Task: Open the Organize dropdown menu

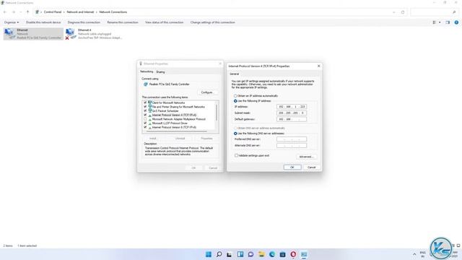Action: [x=12, y=22]
